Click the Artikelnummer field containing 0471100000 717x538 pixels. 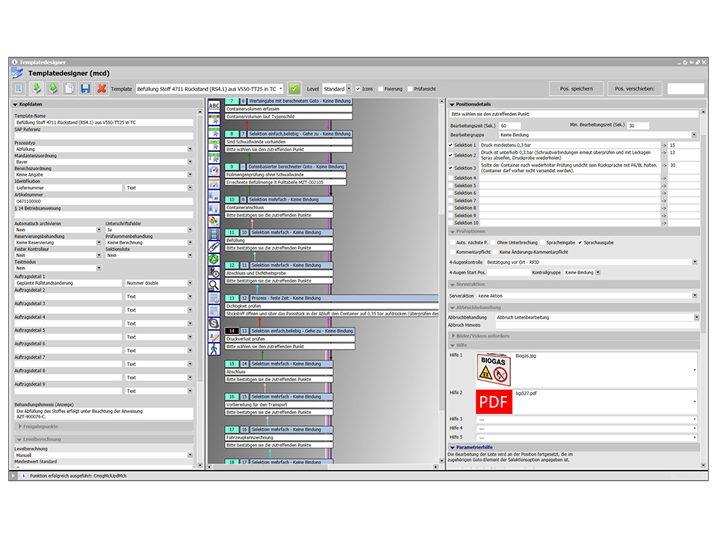[x=104, y=201]
